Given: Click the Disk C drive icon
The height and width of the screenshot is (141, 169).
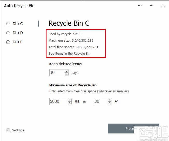Looking at the screenshot, I should pos(8,24).
